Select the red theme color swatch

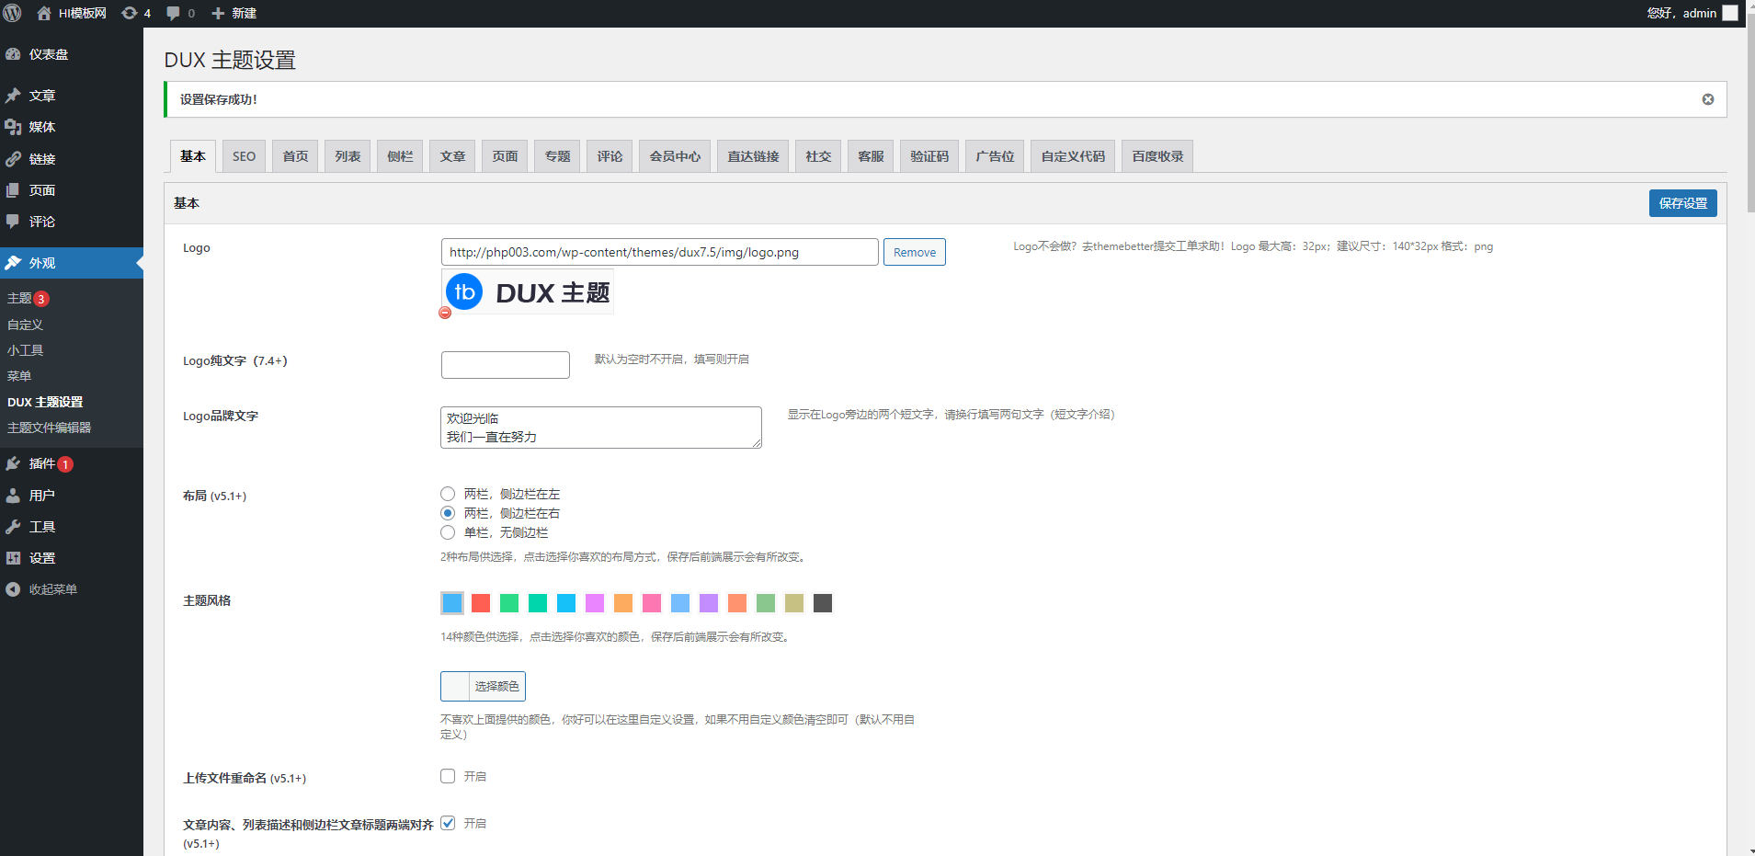[x=481, y=603]
